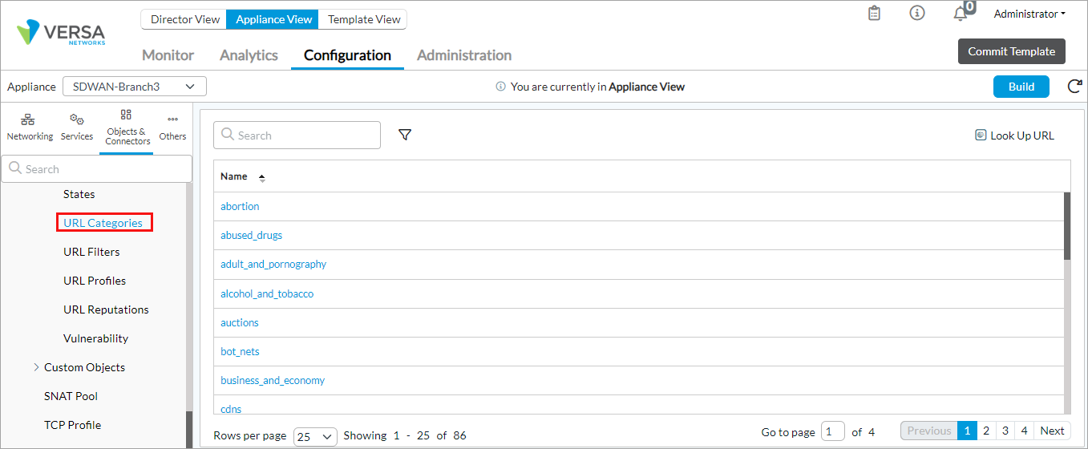The image size is (1088, 449).
Task: Click the Build button
Action: click(x=1021, y=87)
